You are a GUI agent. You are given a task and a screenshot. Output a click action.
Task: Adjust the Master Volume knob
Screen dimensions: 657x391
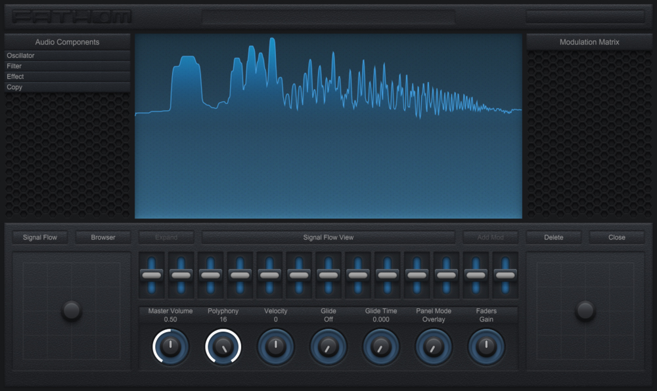(x=170, y=346)
